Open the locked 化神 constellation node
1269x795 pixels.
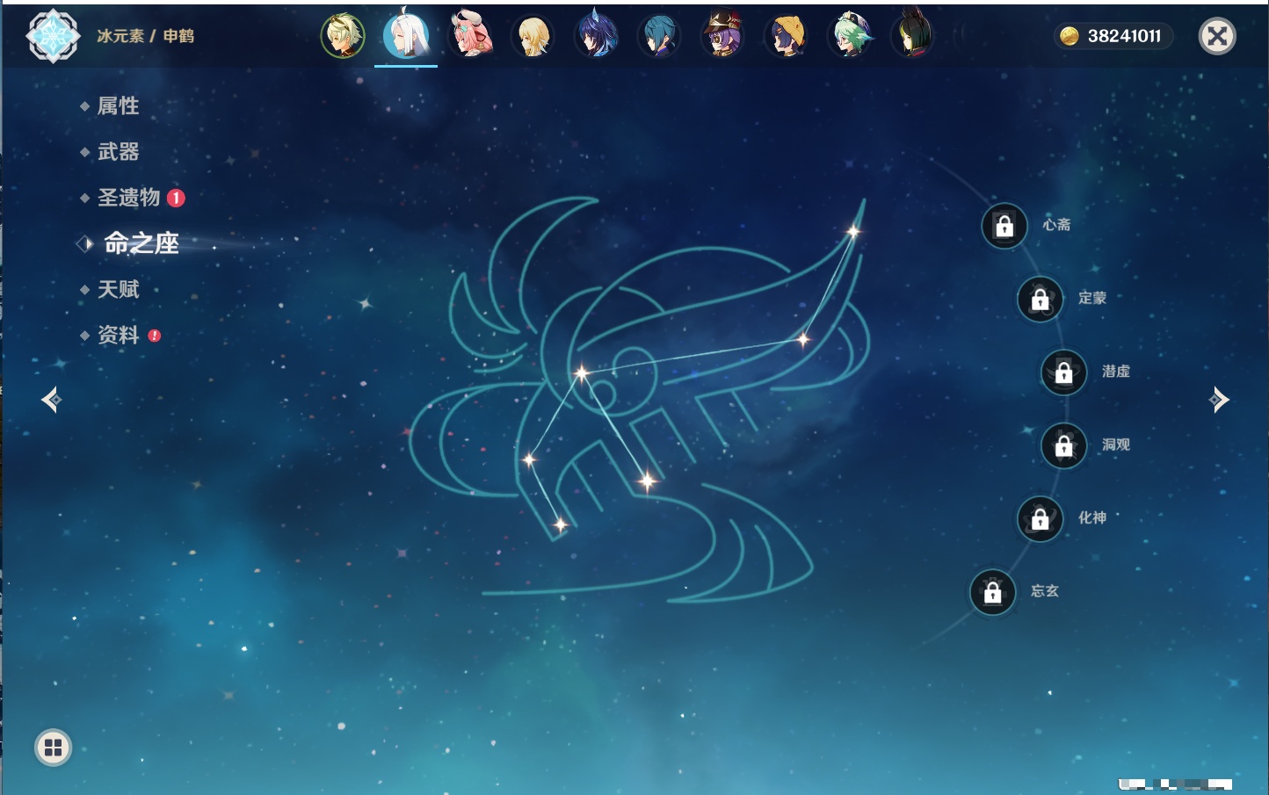[x=1041, y=518]
